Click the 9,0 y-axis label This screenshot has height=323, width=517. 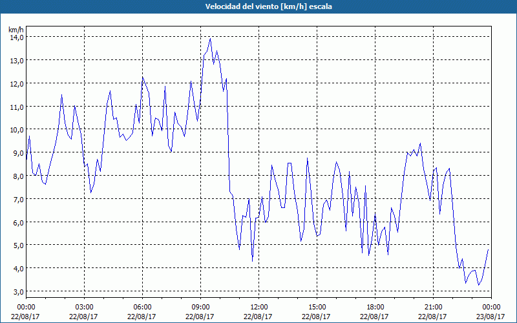pos(18,153)
